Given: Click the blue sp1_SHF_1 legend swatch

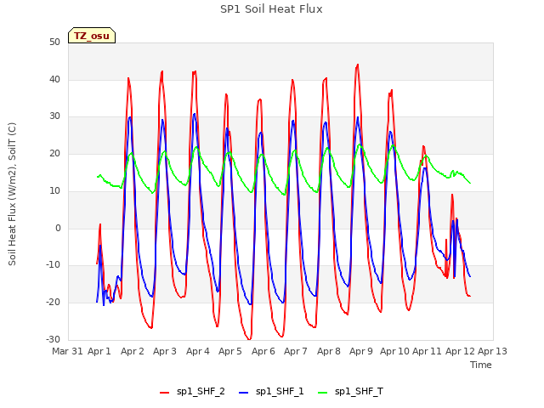Looking at the screenshot, I should (244, 393).
